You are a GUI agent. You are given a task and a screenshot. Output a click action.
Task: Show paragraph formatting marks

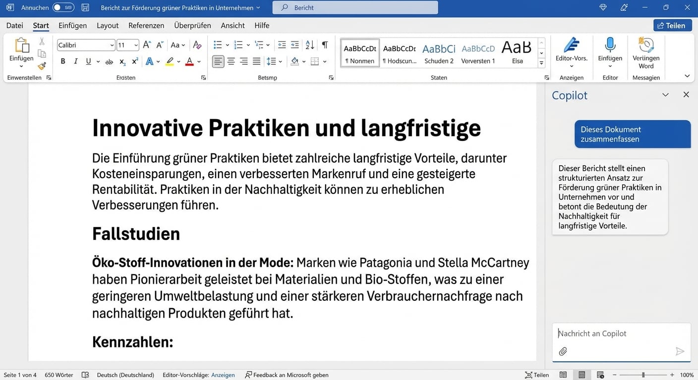[325, 45]
